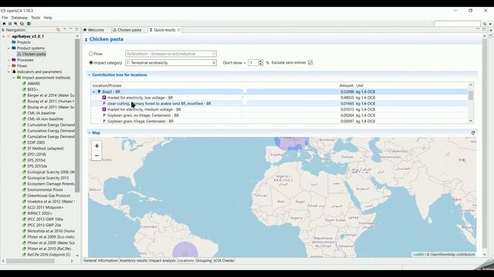This screenshot has height=277, width=494.
Task: Open the Tools menu
Action: [36, 18]
